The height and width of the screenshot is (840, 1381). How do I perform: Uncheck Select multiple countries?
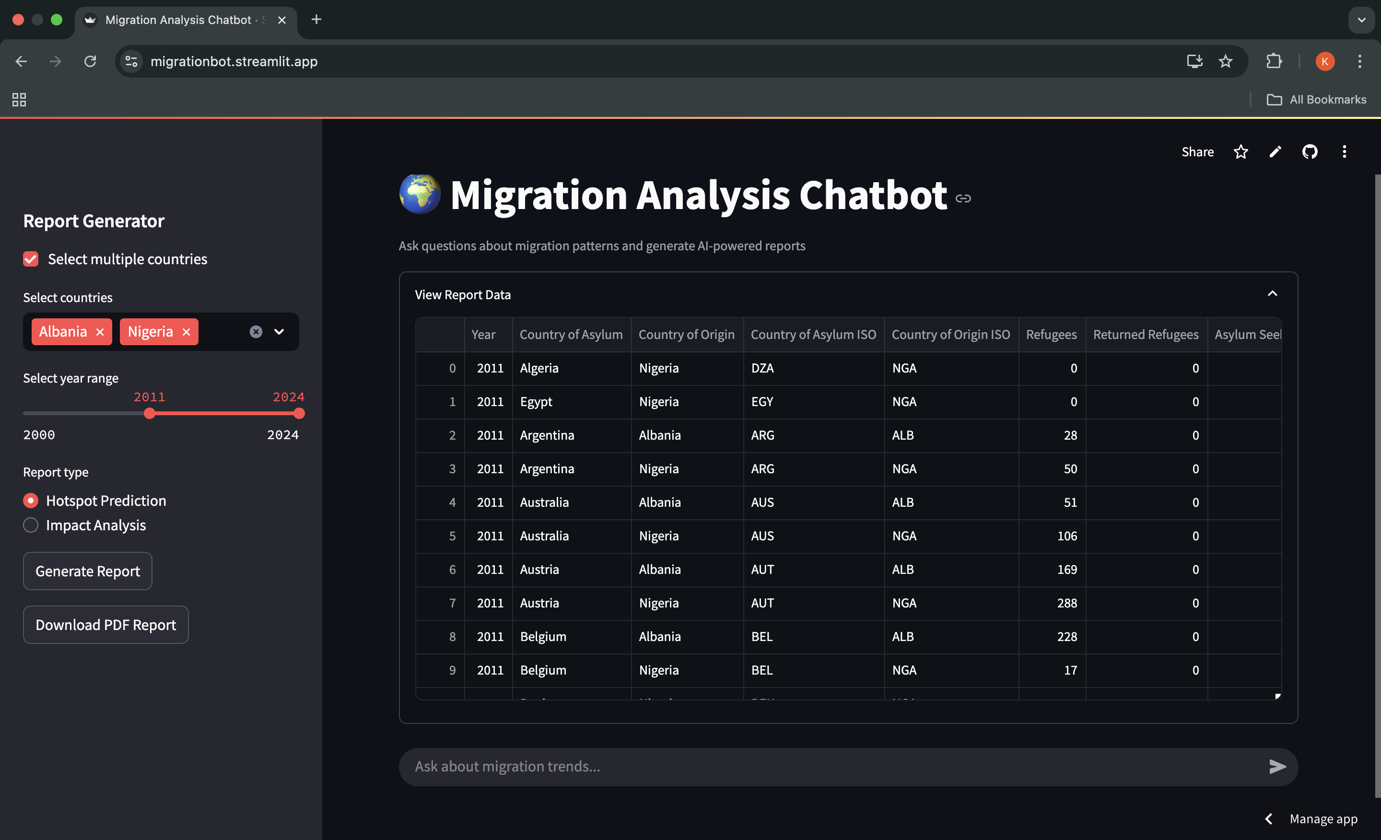click(31, 259)
